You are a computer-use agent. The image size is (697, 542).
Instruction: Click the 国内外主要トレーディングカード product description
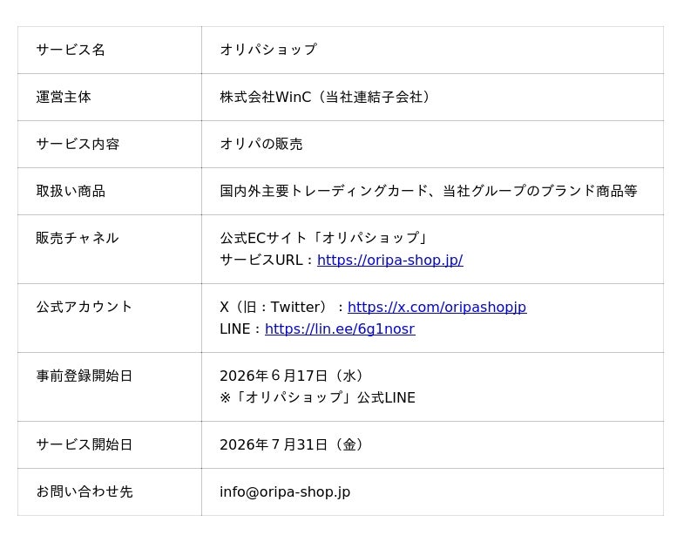coord(323,191)
